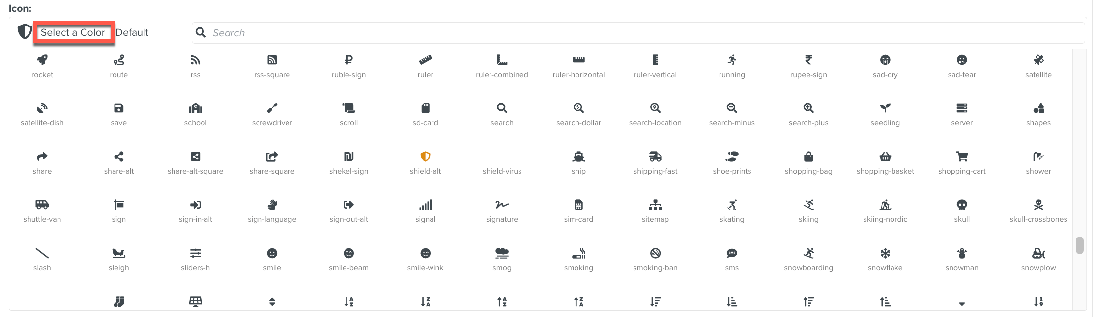Select the rss-square icon

(x=272, y=60)
